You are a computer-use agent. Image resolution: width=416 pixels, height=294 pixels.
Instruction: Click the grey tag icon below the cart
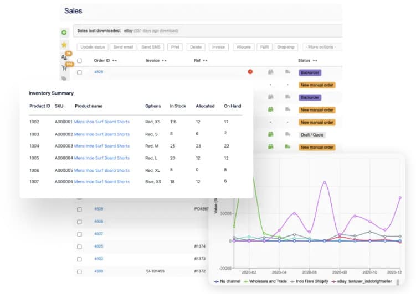(64, 78)
